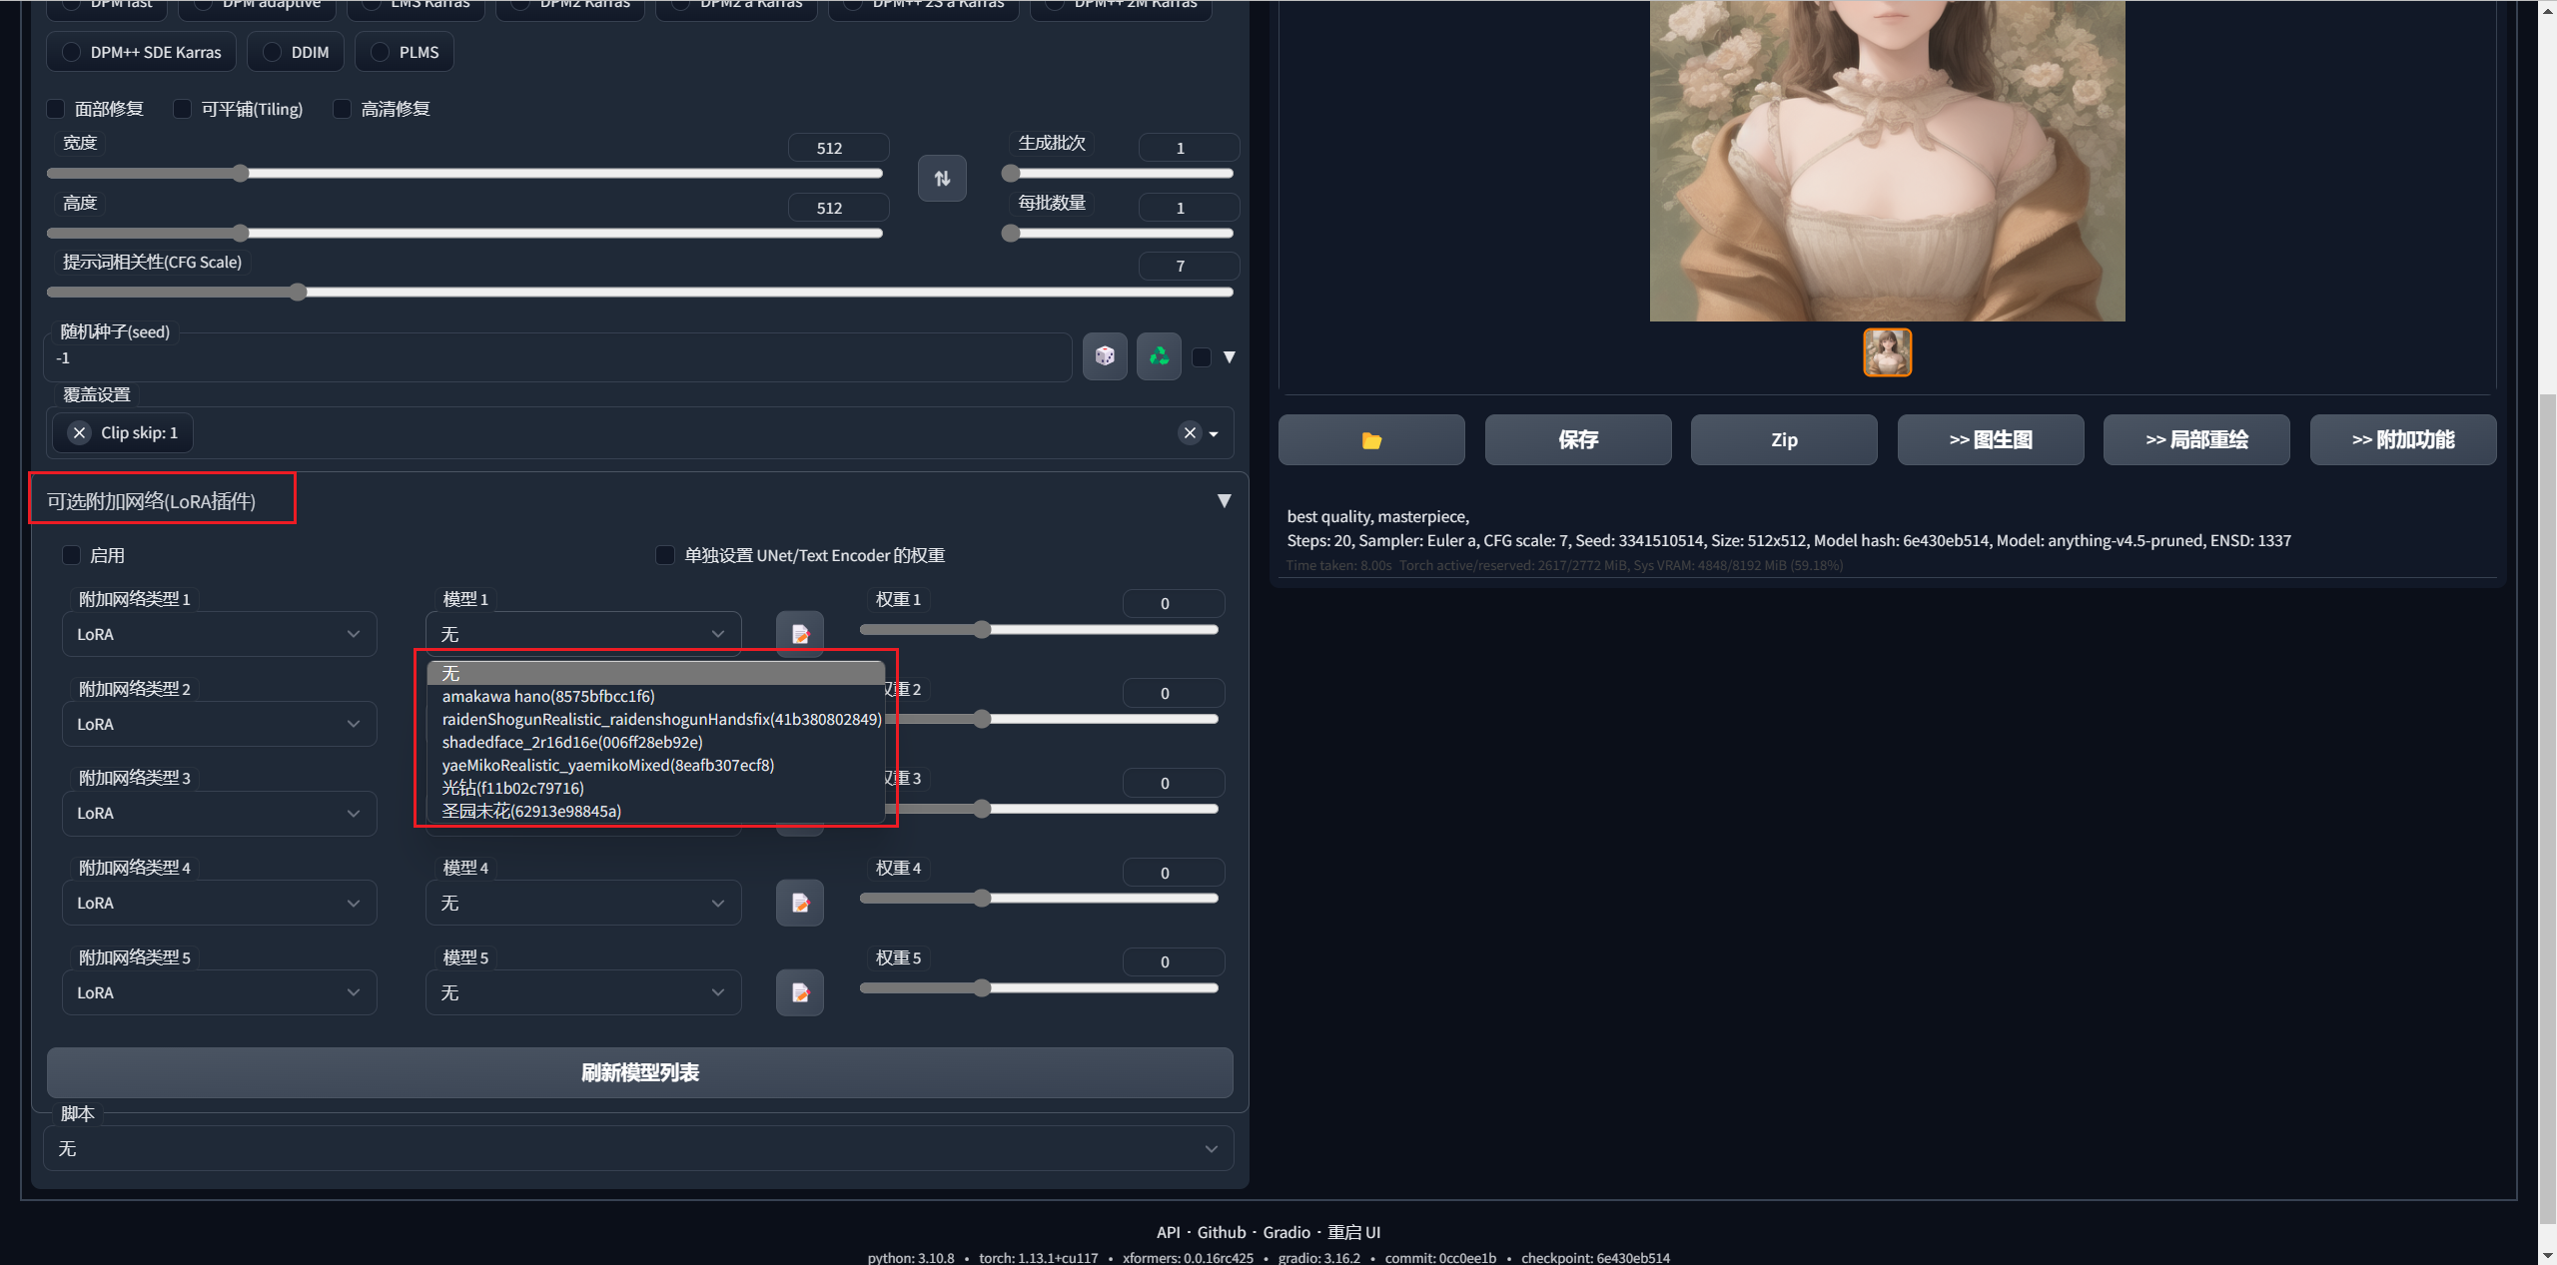Image resolution: width=2557 pixels, height=1265 pixels.
Task: Click the CFG Scale value field 7
Action: click(x=1189, y=266)
